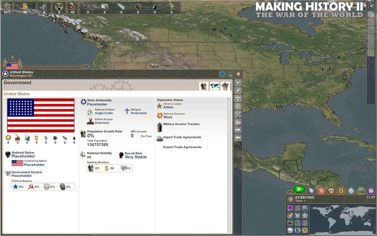
Task: Click the forward navigation arrow button
Action: 238,130
